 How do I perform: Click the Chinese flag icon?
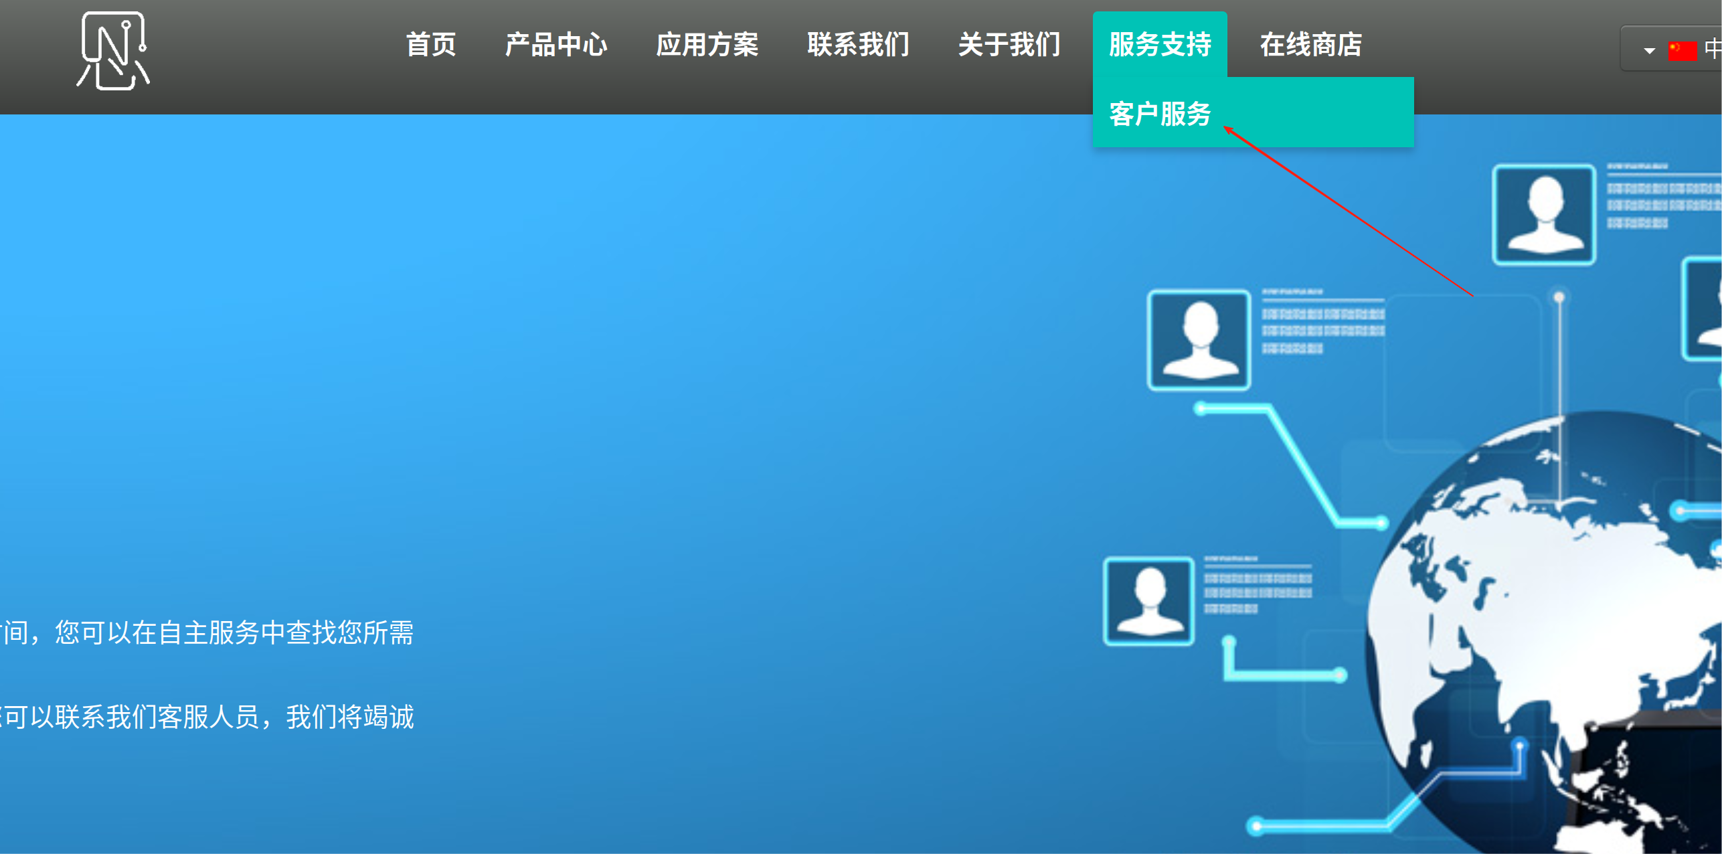click(x=1681, y=50)
